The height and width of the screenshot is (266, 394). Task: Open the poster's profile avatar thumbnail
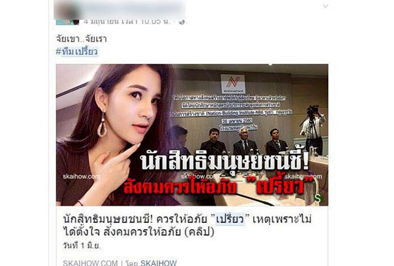(67, 12)
